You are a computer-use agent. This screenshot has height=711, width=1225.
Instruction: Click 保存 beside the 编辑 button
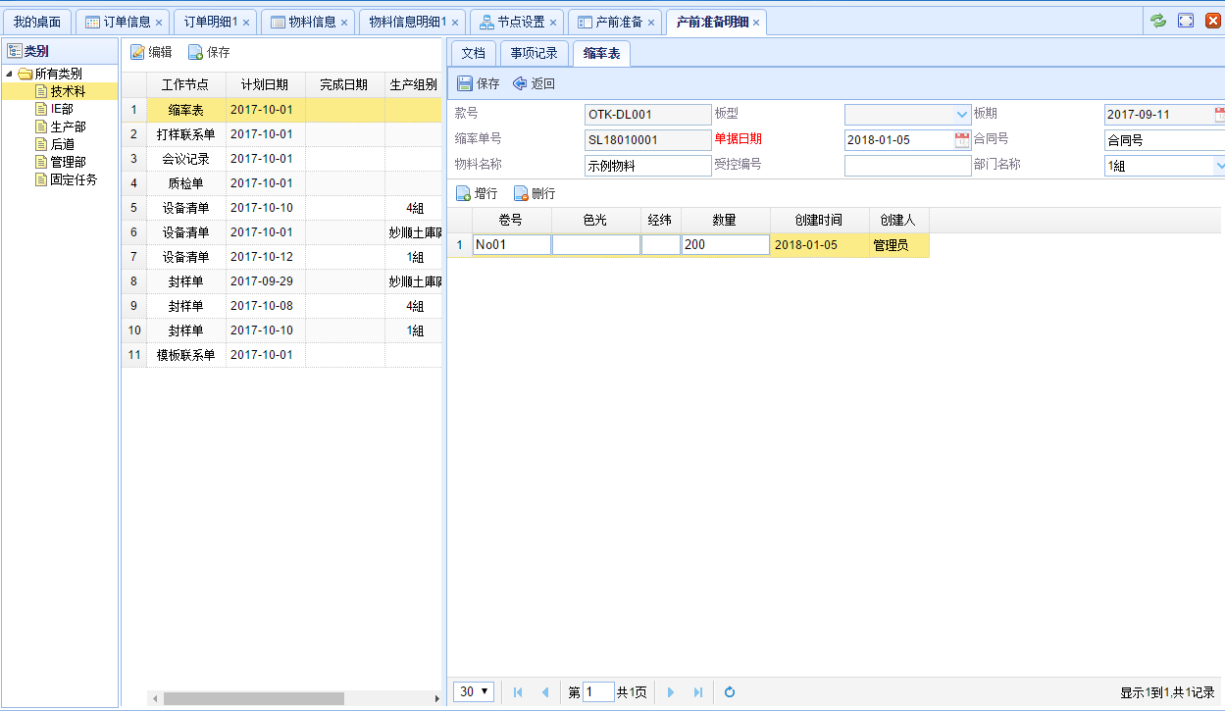pyautogui.click(x=209, y=53)
